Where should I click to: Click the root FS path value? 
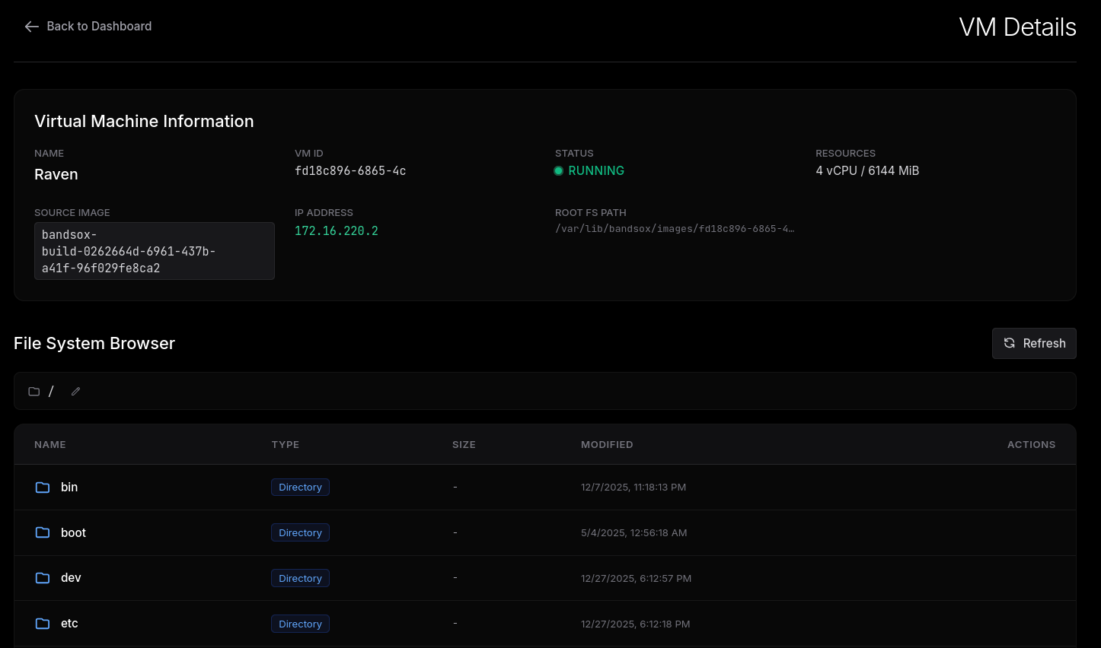(x=675, y=229)
